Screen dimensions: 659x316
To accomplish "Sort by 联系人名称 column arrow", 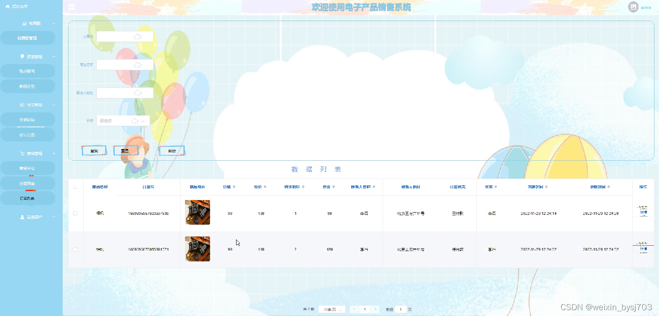I will [x=374, y=187].
